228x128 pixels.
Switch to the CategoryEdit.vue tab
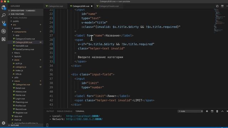point(81,6)
